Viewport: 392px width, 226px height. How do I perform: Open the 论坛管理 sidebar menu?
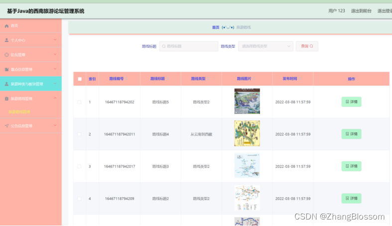(31, 55)
